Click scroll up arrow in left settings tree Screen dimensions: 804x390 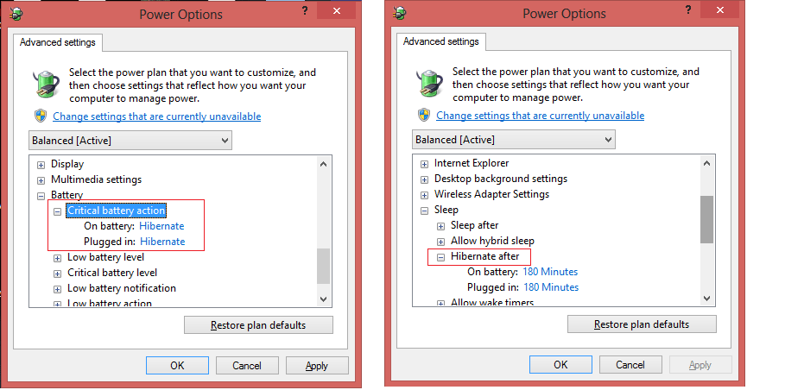[324, 164]
